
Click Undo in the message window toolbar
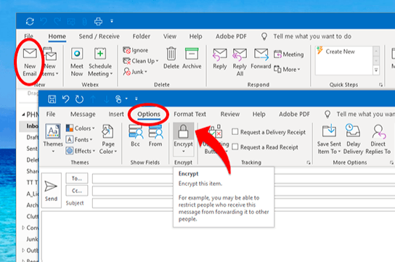pos(66,99)
